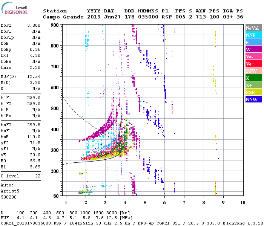
Task: Click the PS value 36
Action: point(240,17)
